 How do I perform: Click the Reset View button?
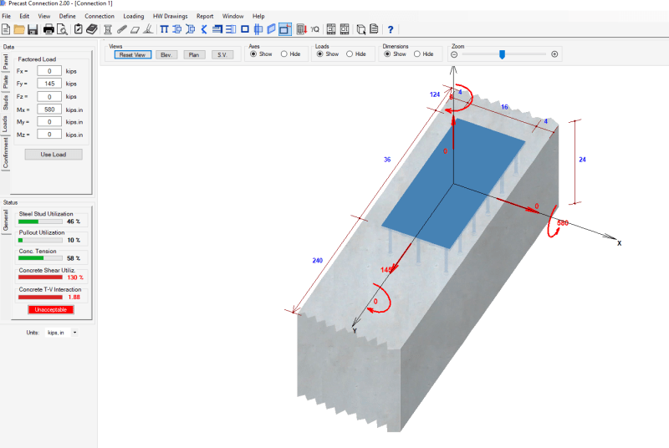[133, 54]
